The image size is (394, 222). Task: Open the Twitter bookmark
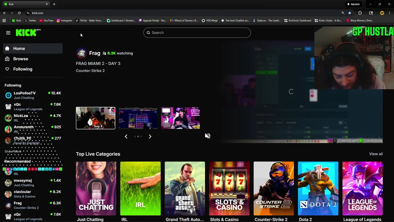(x=30, y=21)
